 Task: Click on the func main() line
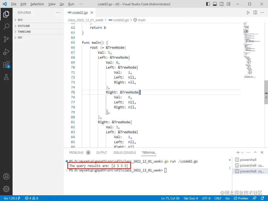pos(95,42)
